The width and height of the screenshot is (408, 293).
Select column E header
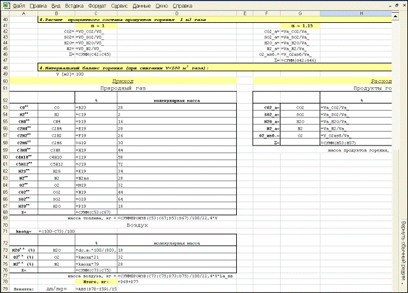pyautogui.click(x=245, y=13)
